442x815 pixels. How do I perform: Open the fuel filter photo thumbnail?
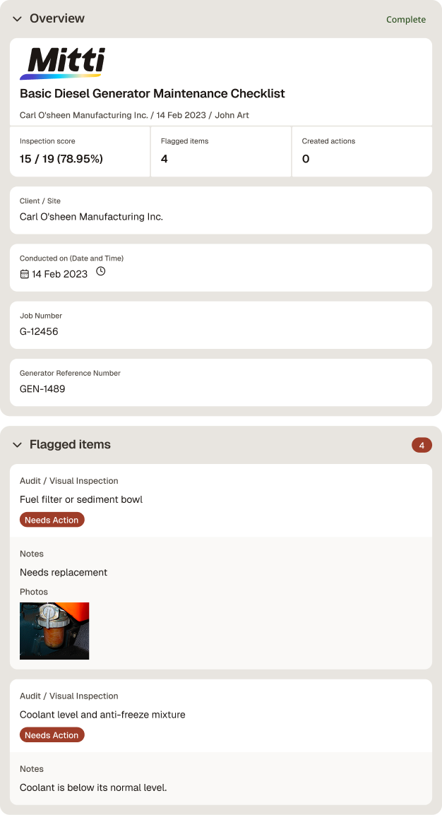[54, 631]
